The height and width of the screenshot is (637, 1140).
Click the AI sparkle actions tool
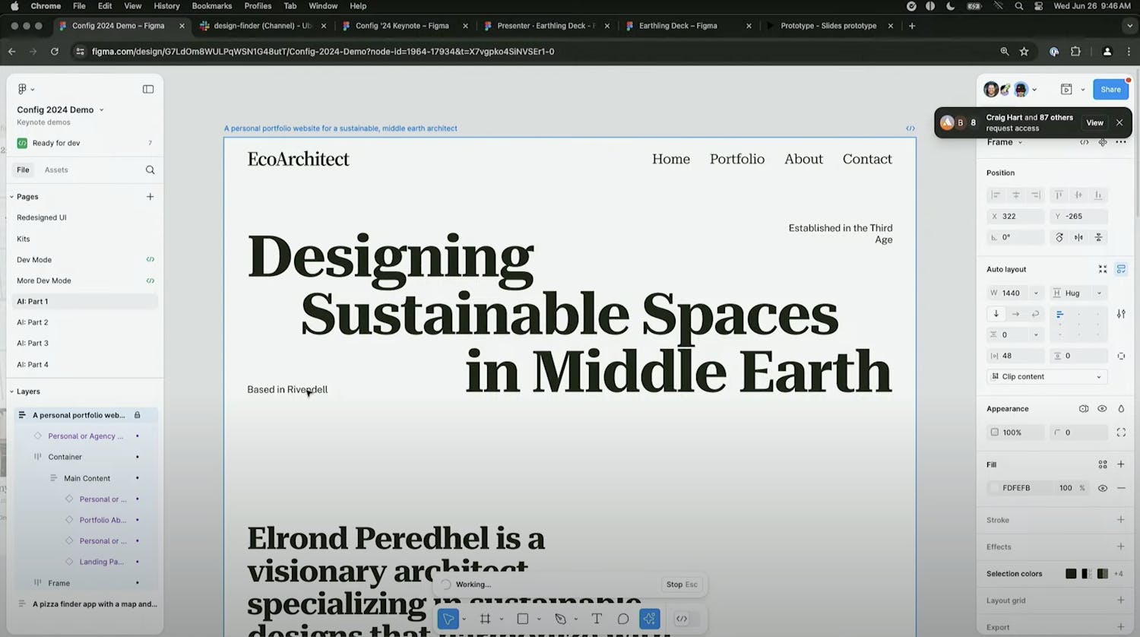point(650,619)
